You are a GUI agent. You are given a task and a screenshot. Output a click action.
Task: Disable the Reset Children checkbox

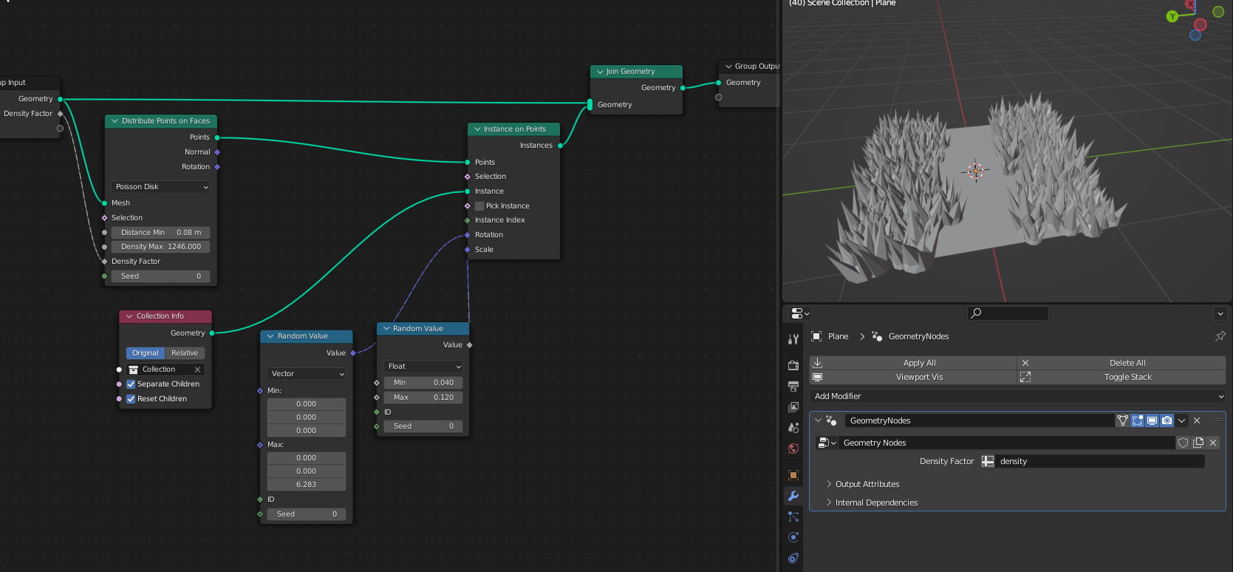131,399
